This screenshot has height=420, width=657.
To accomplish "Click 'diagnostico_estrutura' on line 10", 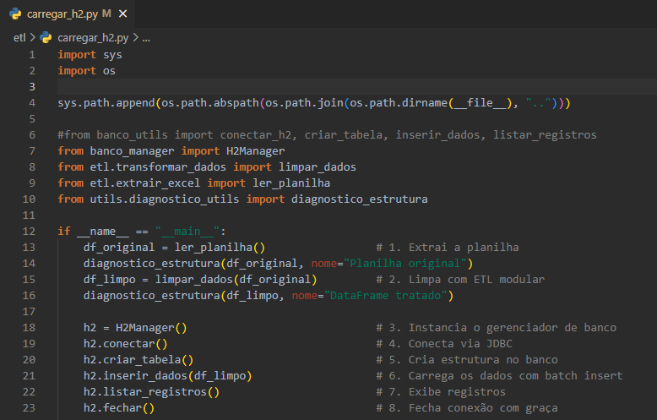I will [360, 199].
